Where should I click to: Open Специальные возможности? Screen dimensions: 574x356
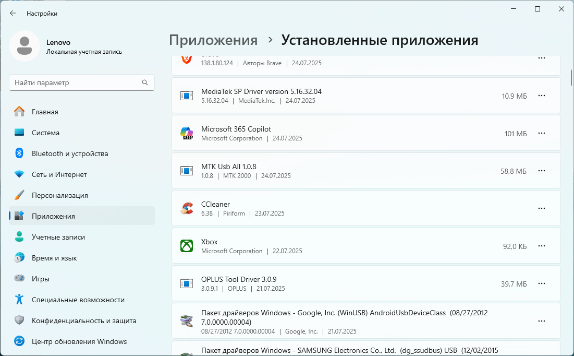pos(82,300)
